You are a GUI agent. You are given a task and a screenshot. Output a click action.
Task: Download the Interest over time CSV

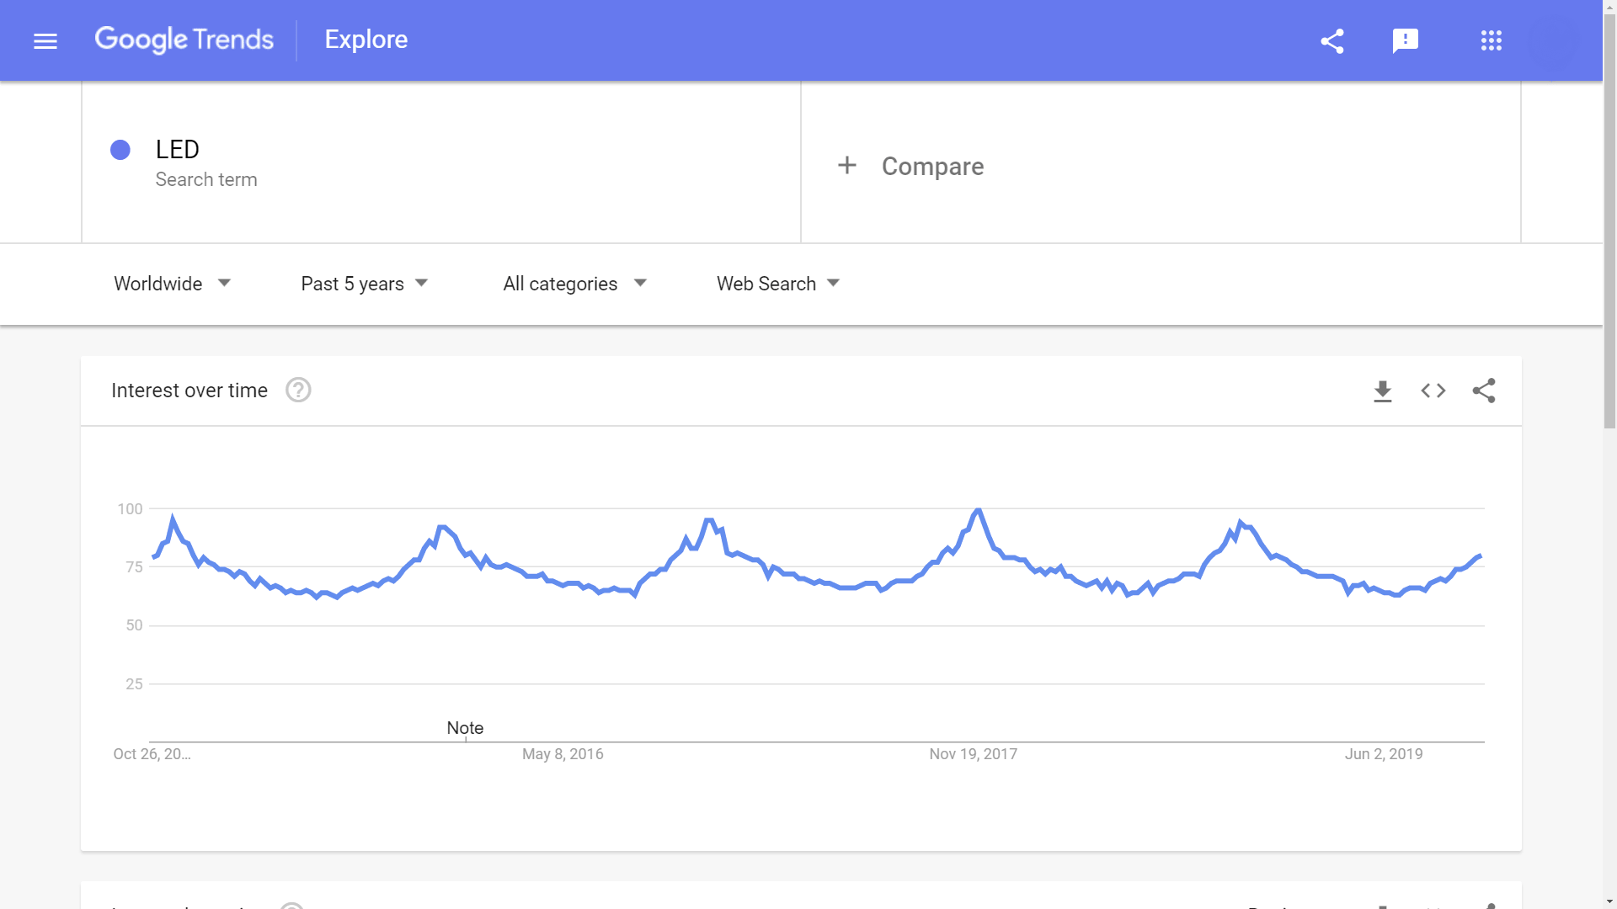[x=1382, y=391]
